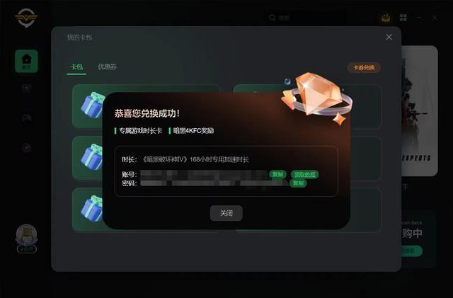Select the 卡包 tab
This screenshot has height=298, width=453.
coord(76,67)
